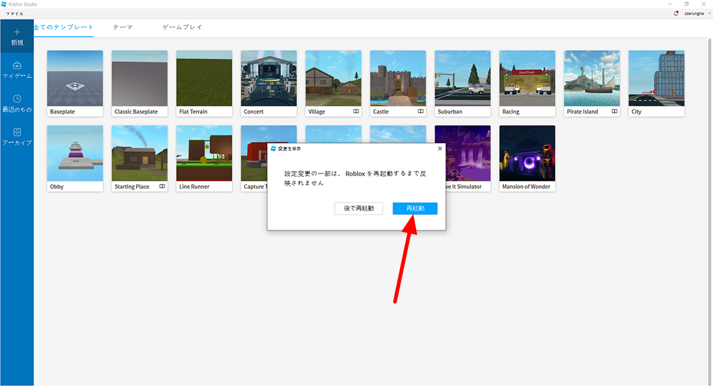The width and height of the screenshot is (713, 386).
Task: Open アーカイブ via the archive box icon
Action: (17, 131)
